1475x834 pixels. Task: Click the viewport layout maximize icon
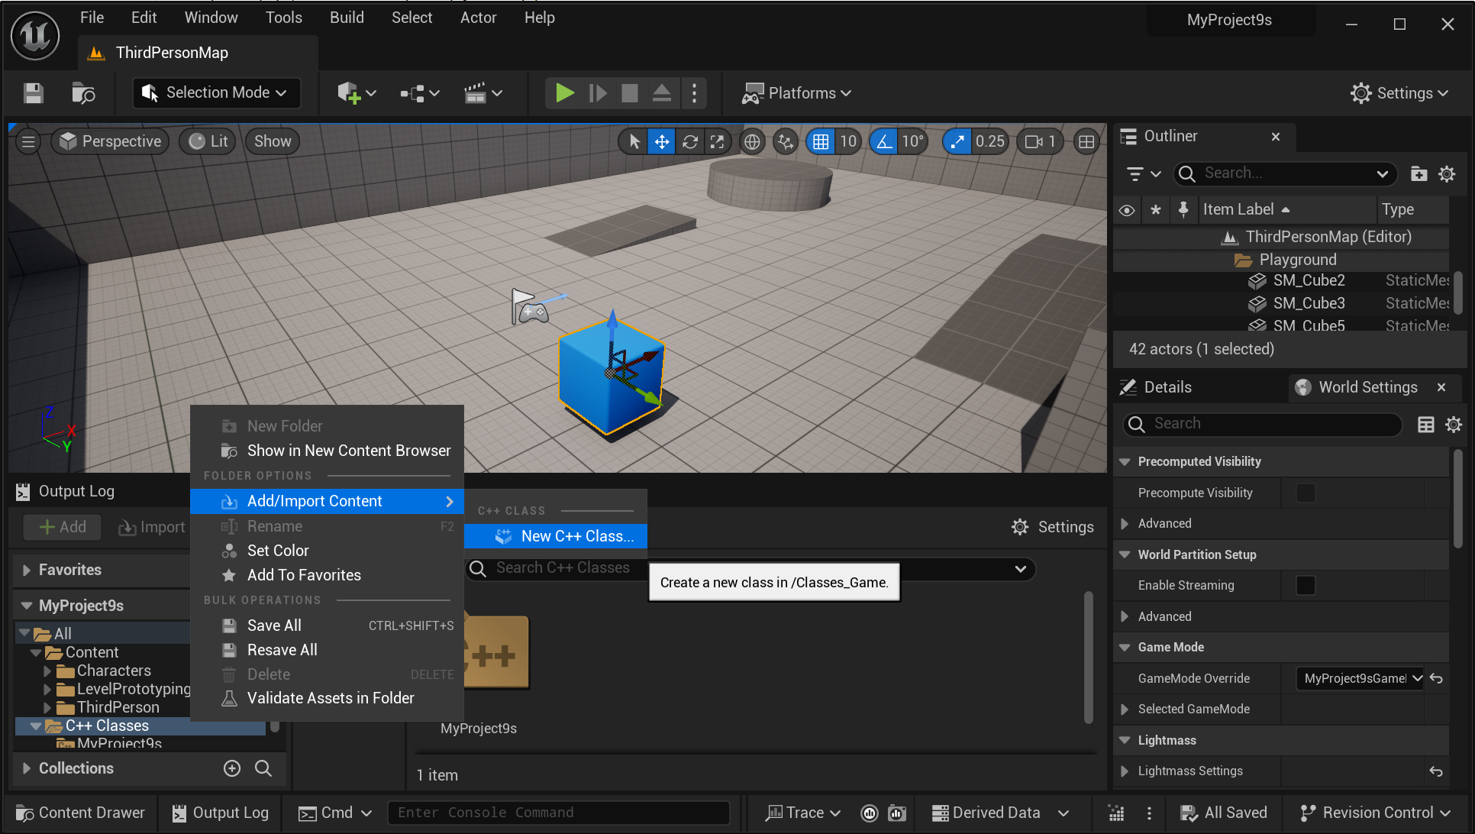[x=1086, y=141]
